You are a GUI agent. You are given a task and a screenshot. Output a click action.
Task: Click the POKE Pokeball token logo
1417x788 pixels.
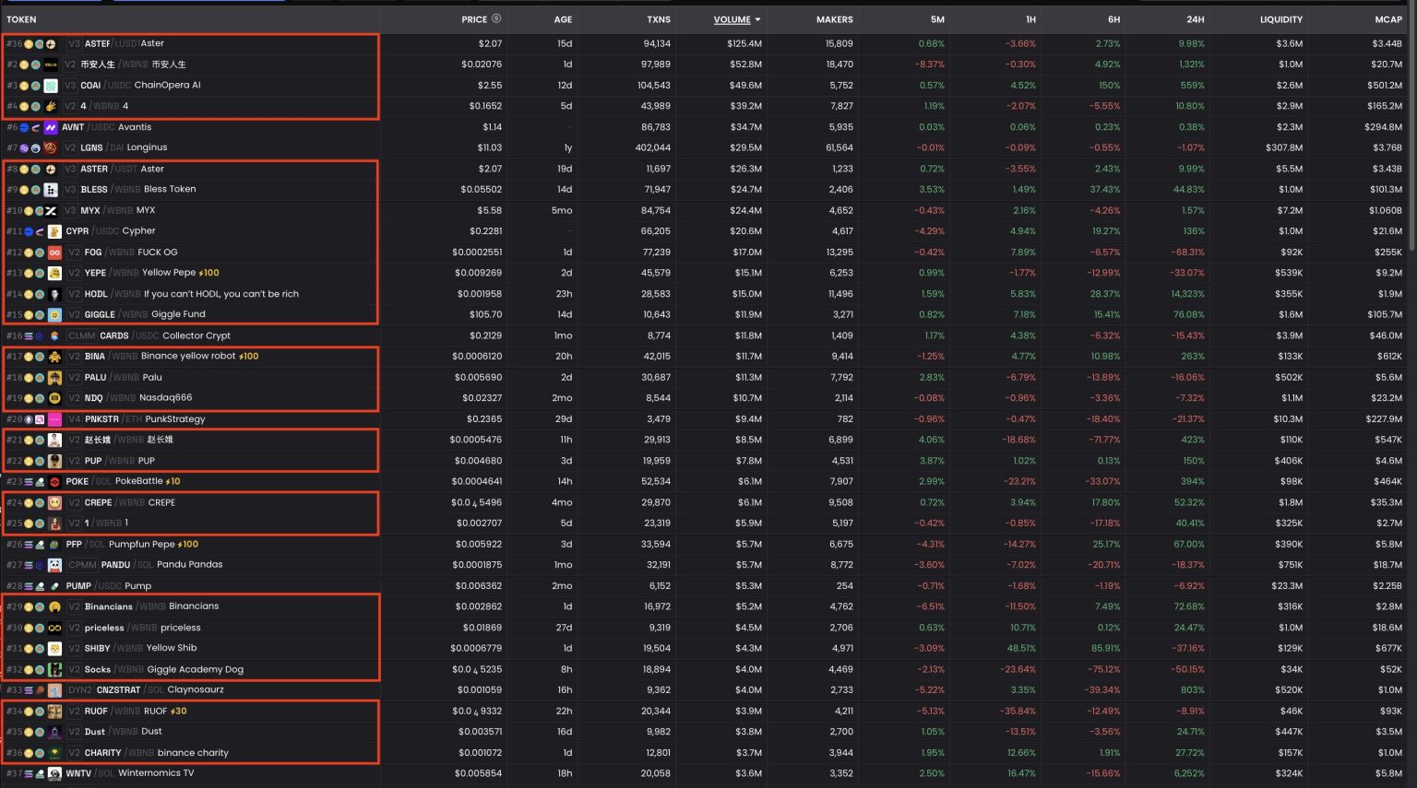point(54,482)
